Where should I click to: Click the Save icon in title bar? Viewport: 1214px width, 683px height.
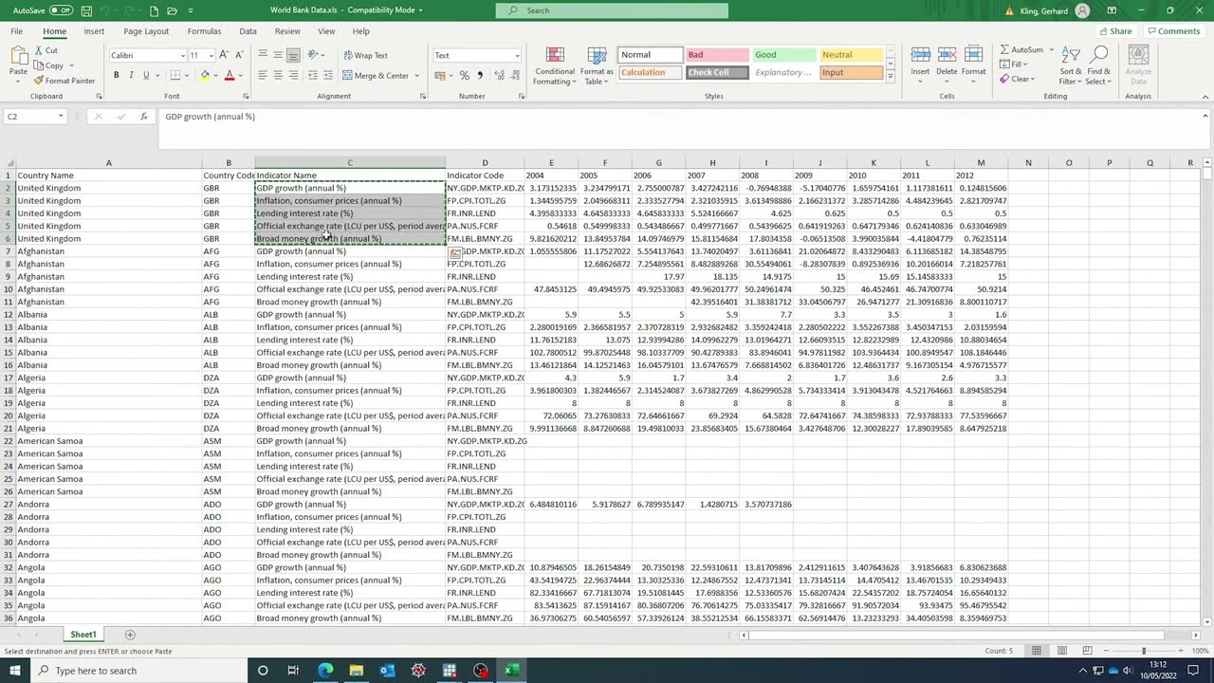tap(86, 10)
